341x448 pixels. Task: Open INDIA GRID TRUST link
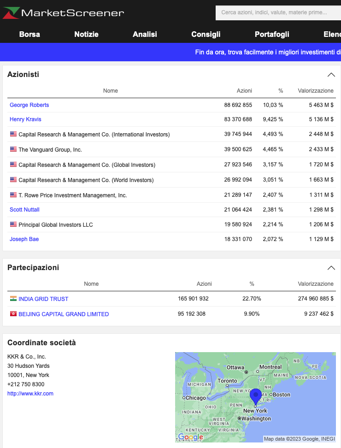tap(43, 299)
